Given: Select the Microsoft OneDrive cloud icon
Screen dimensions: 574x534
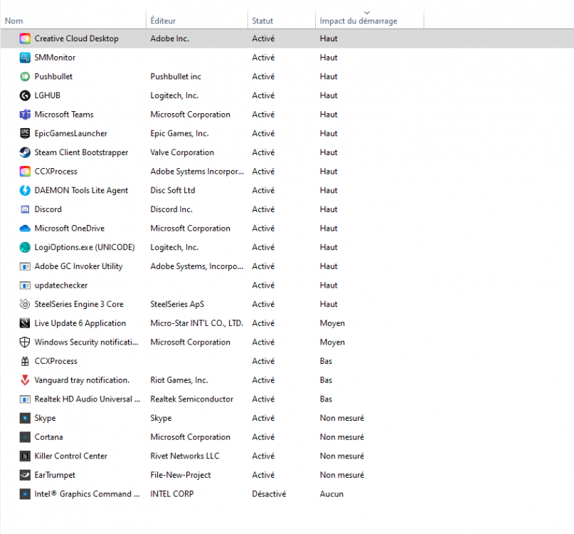Looking at the screenshot, I should coord(25,229).
